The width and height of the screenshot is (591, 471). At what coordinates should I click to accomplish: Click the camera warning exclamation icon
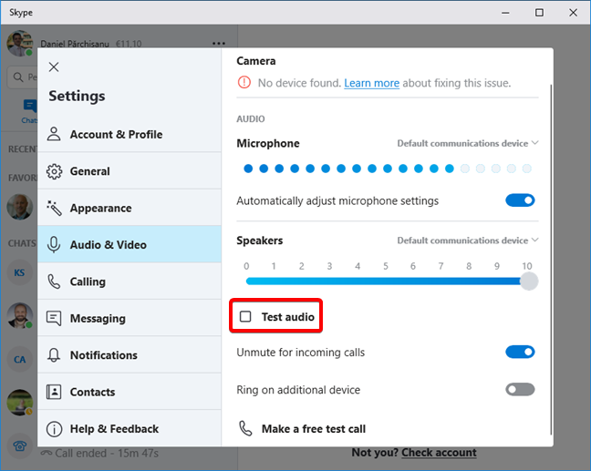(244, 82)
